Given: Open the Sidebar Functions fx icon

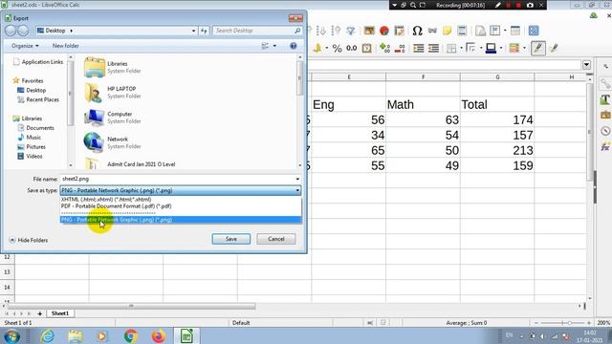Looking at the screenshot, I should click(605, 147).
